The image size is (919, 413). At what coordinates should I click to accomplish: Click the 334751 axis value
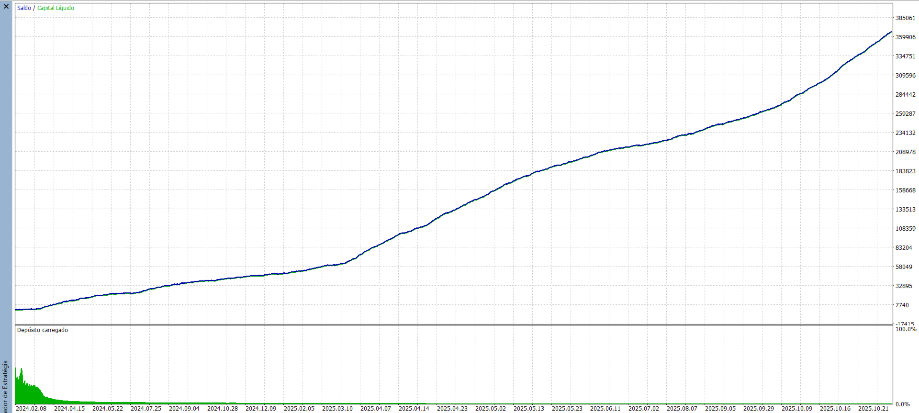tap(905, 56)
